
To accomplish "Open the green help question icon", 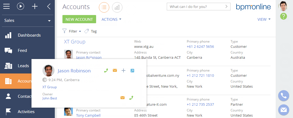I will tap(283, 16).
